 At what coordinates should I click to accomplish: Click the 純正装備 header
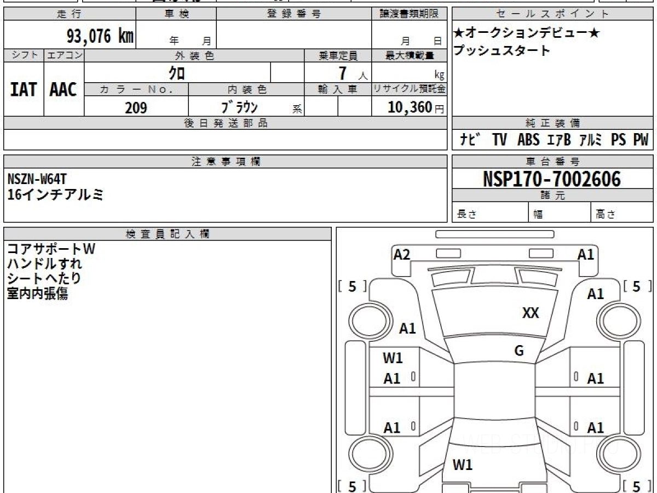click(552, 123)
